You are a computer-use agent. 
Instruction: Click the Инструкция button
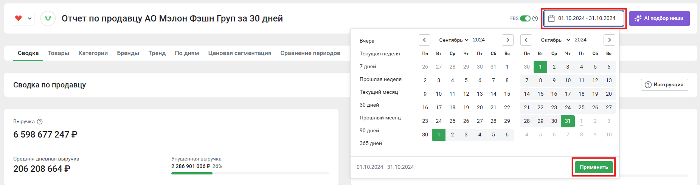click(664, 85)
